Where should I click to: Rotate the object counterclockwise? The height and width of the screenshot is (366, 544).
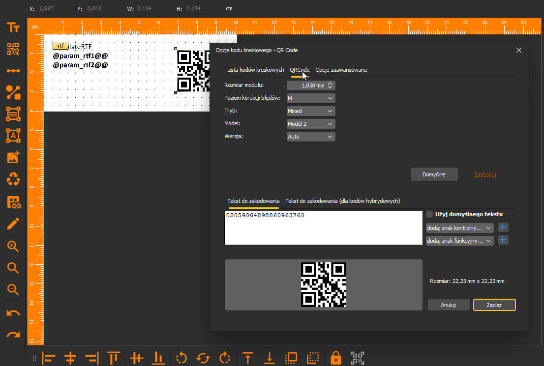point(181,358)
